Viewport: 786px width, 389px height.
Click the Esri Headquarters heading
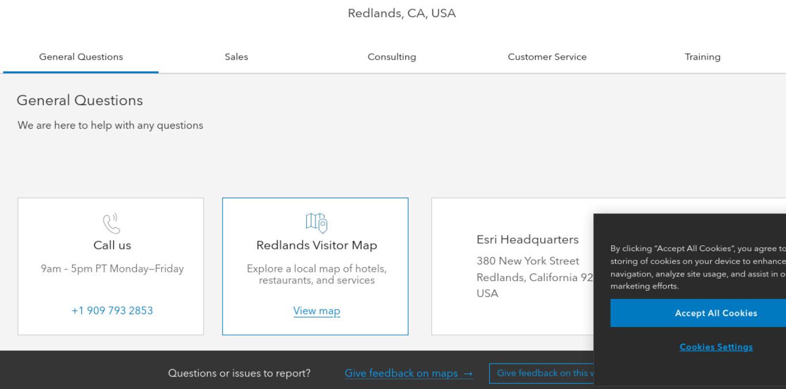(x=528, y=240)
